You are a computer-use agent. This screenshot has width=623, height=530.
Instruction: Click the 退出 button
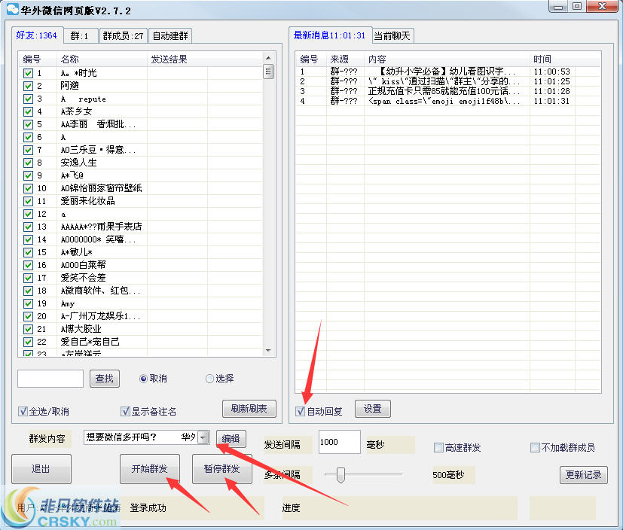tap(41, 469)
